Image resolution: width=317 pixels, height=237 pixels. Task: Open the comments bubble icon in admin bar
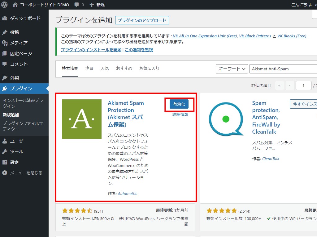[x=76, y=5]
